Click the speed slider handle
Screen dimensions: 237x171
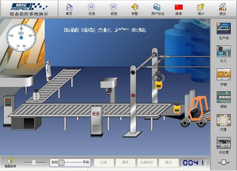coord(34,163)
